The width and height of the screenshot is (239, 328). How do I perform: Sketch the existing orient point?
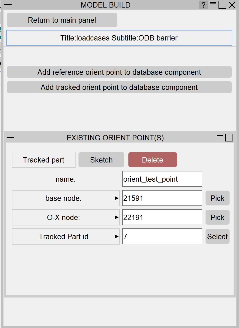[101, 160]
